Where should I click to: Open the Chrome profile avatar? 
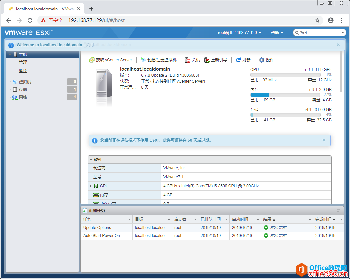pyautogui.click(x=331, y=20)
